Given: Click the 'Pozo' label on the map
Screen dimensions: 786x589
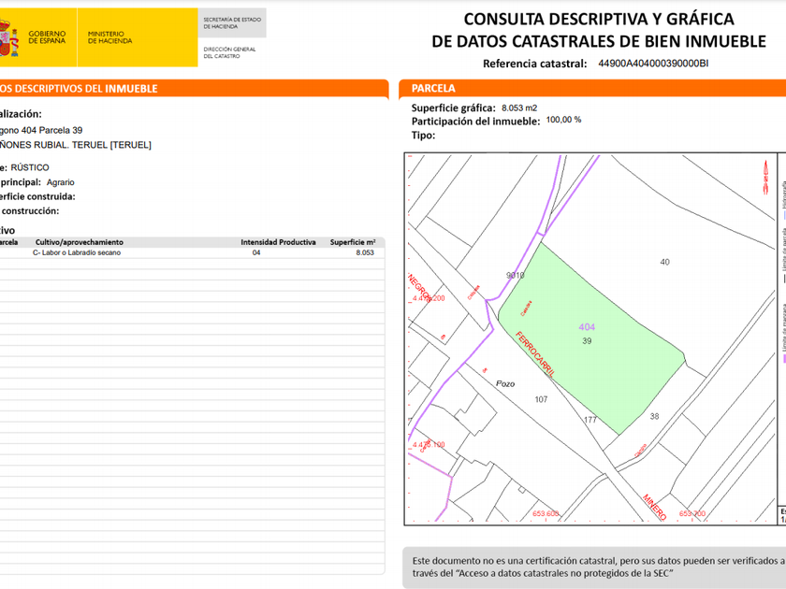Looking at the screenshot, I should tap(505, 383).
